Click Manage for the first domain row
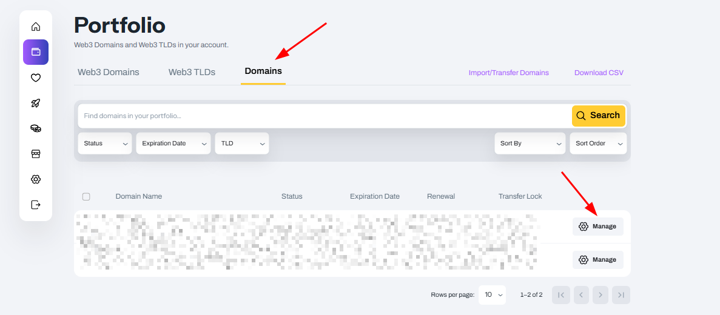720x315 pixels. pos(598,227)
